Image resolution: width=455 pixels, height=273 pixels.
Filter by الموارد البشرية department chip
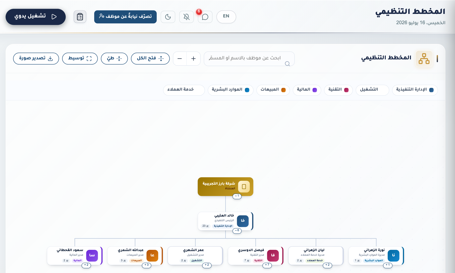click(x=231, y=90)
